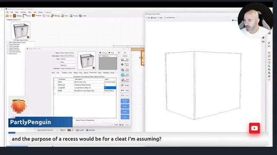
Task: Expand the Texture Overrides tree node
Action: tap(8, 46)
